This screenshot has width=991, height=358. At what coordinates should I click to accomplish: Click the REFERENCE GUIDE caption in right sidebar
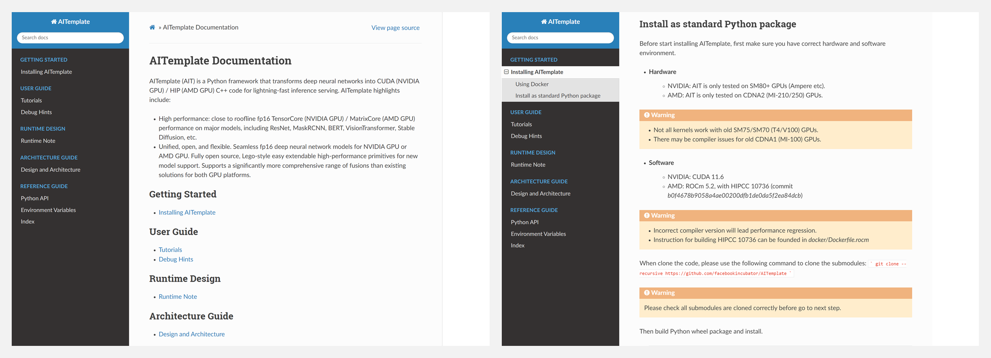coord(534,210)
